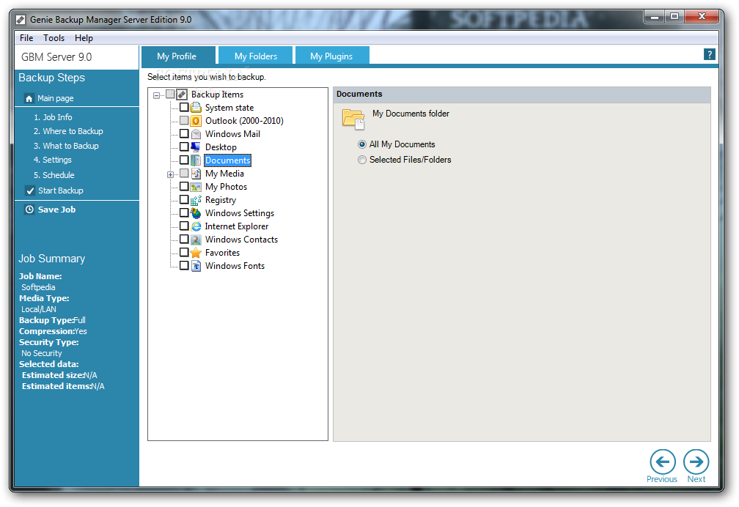Click the Desktop icon in tree

pos(196,147)
